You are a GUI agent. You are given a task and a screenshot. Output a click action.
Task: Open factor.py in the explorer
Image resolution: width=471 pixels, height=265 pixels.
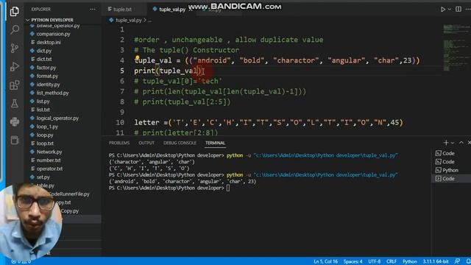(x=46, y=68)
